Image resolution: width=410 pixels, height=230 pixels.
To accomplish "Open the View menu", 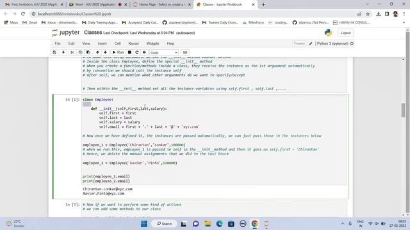I will [x=86, y=43].
